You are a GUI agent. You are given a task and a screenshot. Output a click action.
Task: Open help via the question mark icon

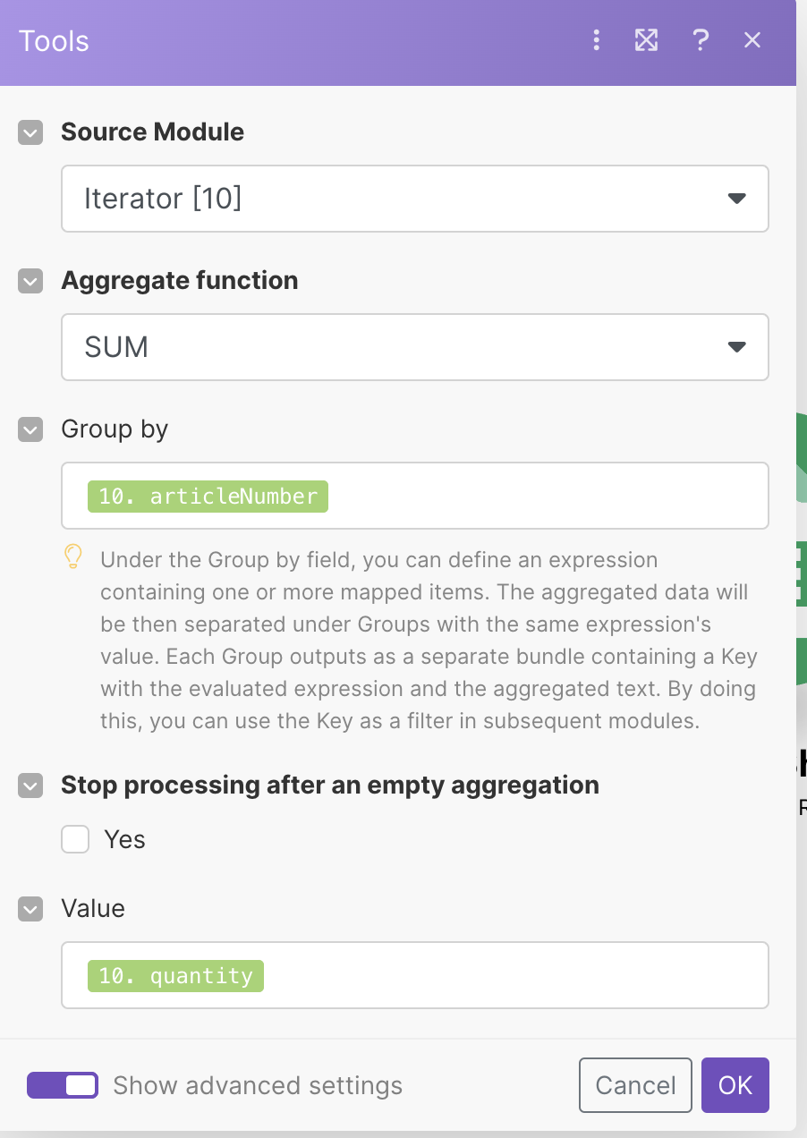coord(701,40)
